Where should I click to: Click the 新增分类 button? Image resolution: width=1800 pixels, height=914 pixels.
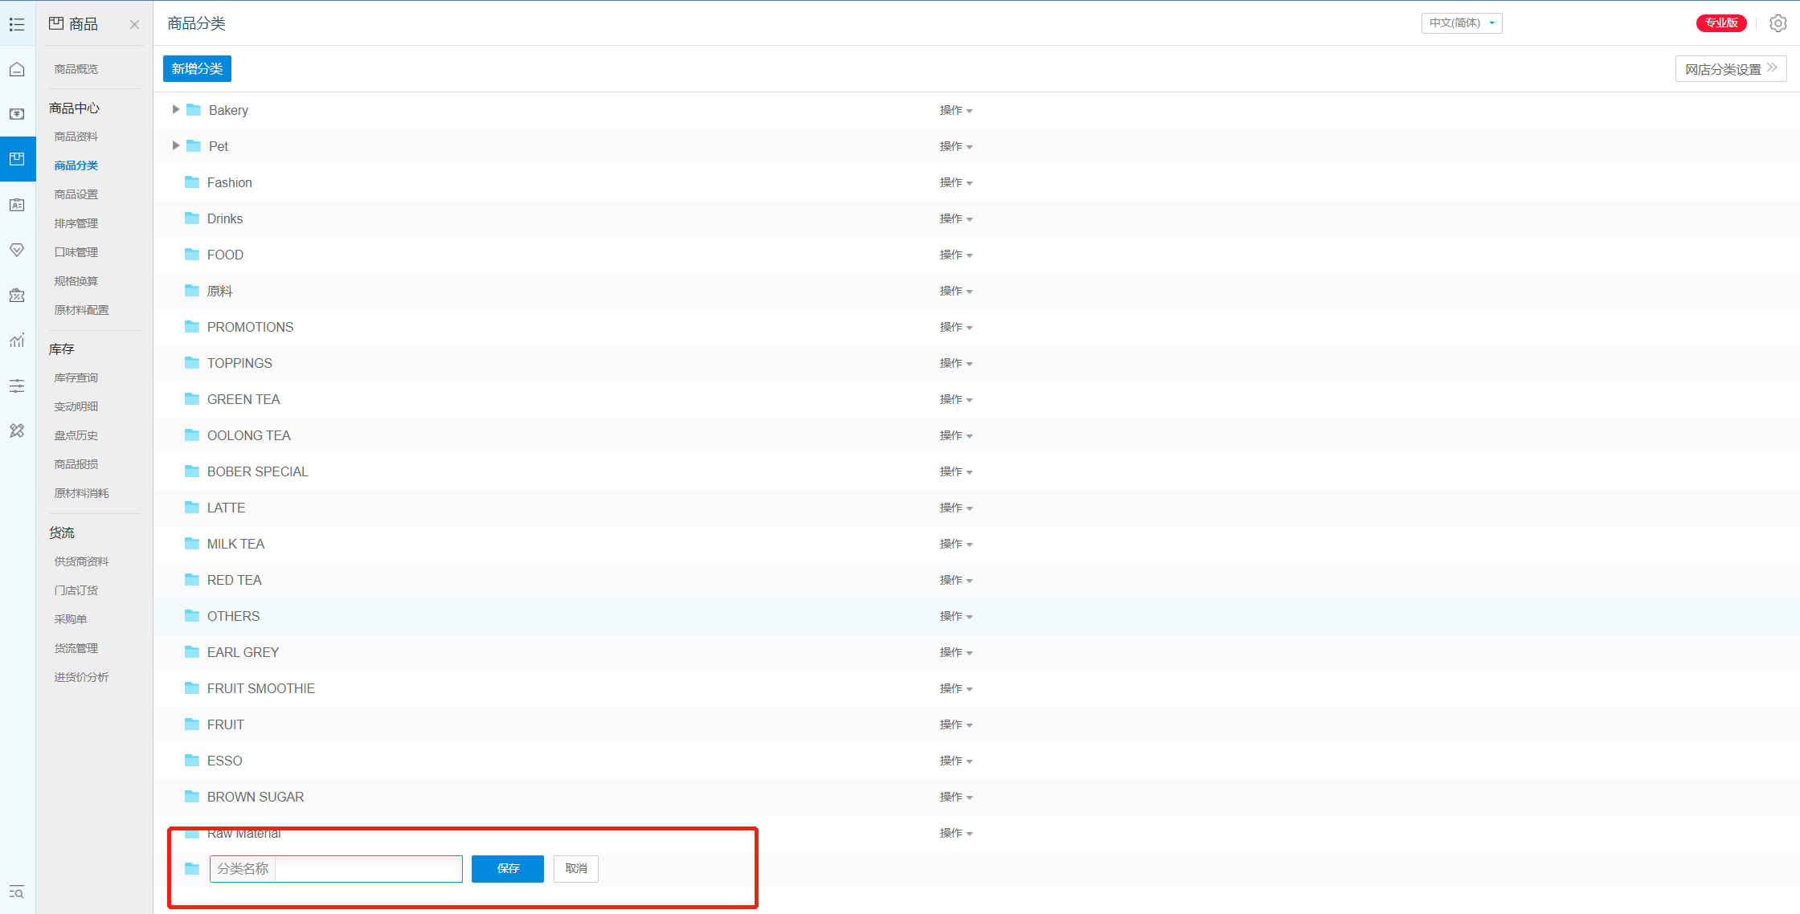pyautogui.click(x=197, y=69)
